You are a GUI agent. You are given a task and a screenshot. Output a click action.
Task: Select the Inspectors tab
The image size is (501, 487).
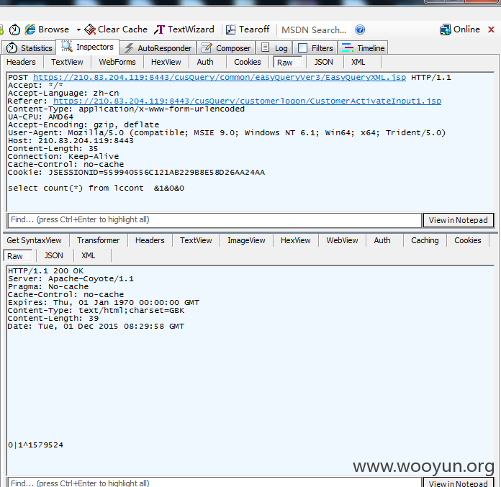coord(88,47)
